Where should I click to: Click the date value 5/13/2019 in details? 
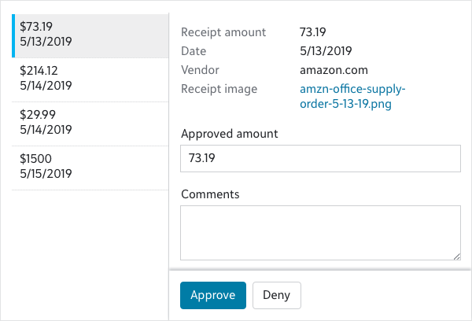(326, 51)
